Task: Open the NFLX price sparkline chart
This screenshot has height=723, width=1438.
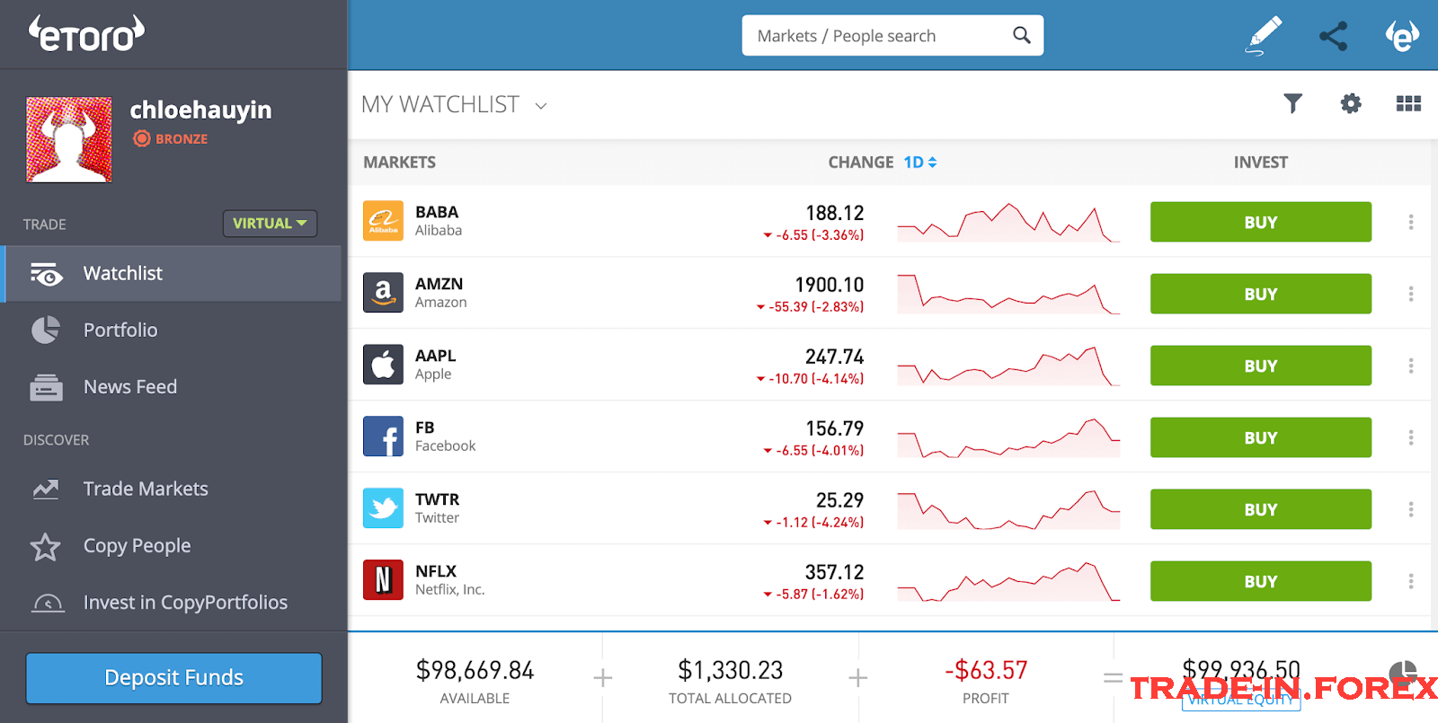Action: point(1008,582)
